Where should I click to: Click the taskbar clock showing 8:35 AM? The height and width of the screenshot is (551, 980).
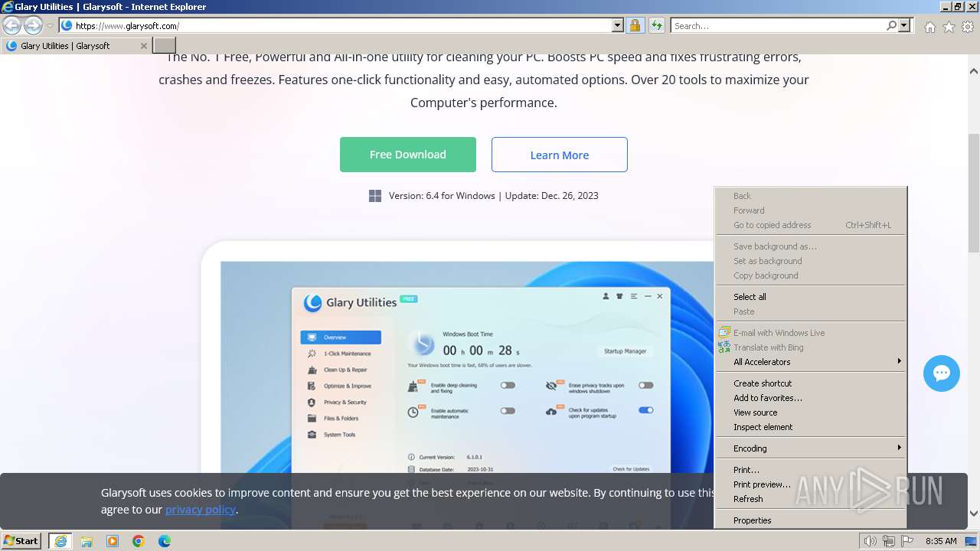(x=941, y=541)
